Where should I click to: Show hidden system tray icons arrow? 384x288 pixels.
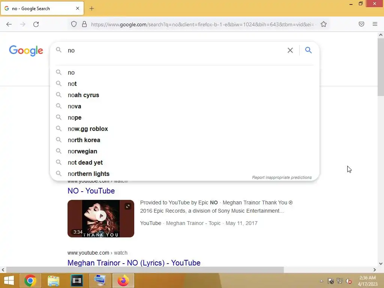[321, 281]
